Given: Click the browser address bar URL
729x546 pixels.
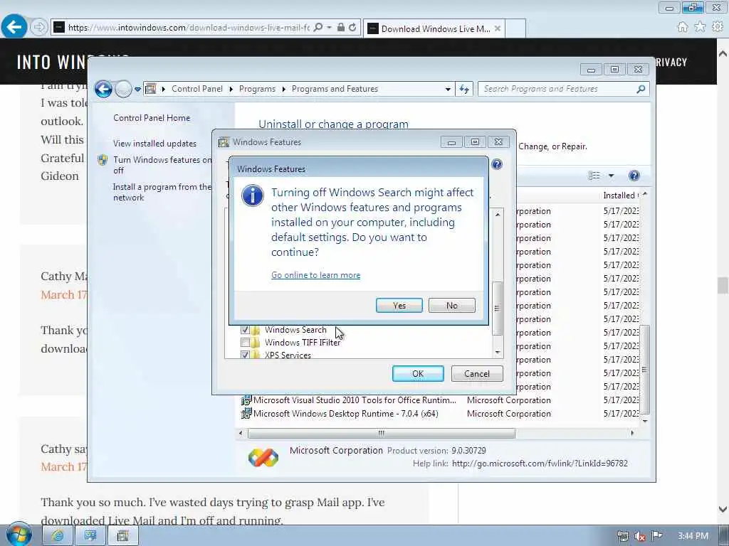Looking at the screenshot, I should (x=188, y=28).
